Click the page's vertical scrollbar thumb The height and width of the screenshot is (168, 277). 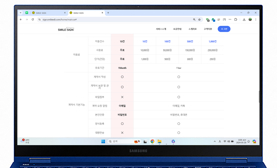coord(259,97)
